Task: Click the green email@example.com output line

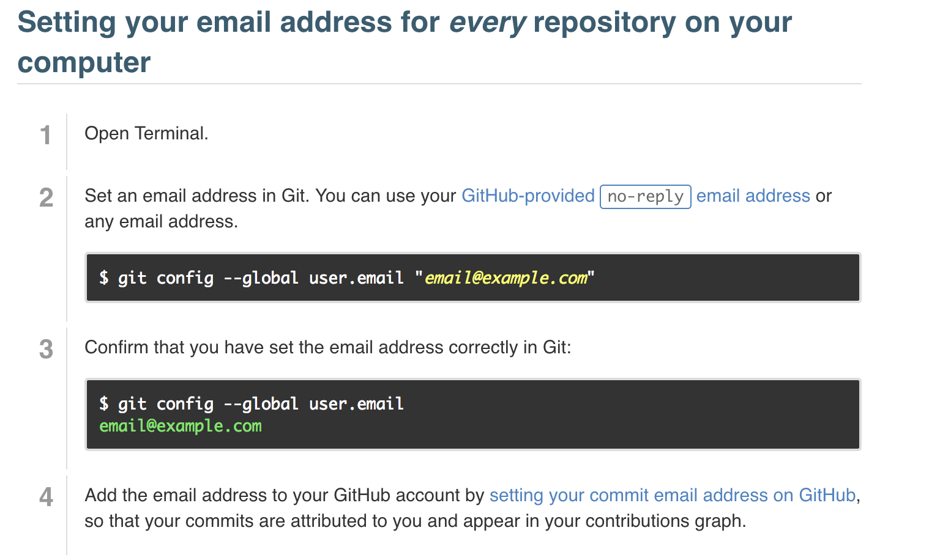Action: pyautogui.click(x=181, y=426)
